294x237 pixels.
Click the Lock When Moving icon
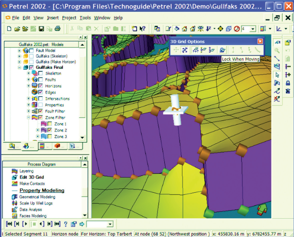[x=222, y=50]
